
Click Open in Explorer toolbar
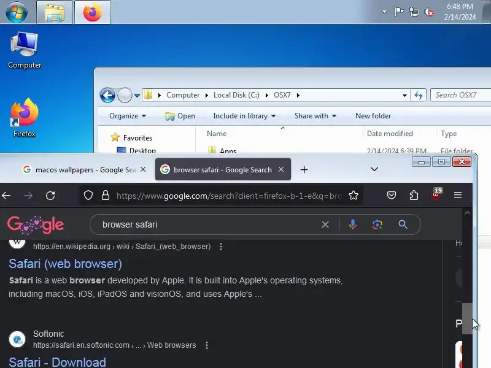point(180,116)
